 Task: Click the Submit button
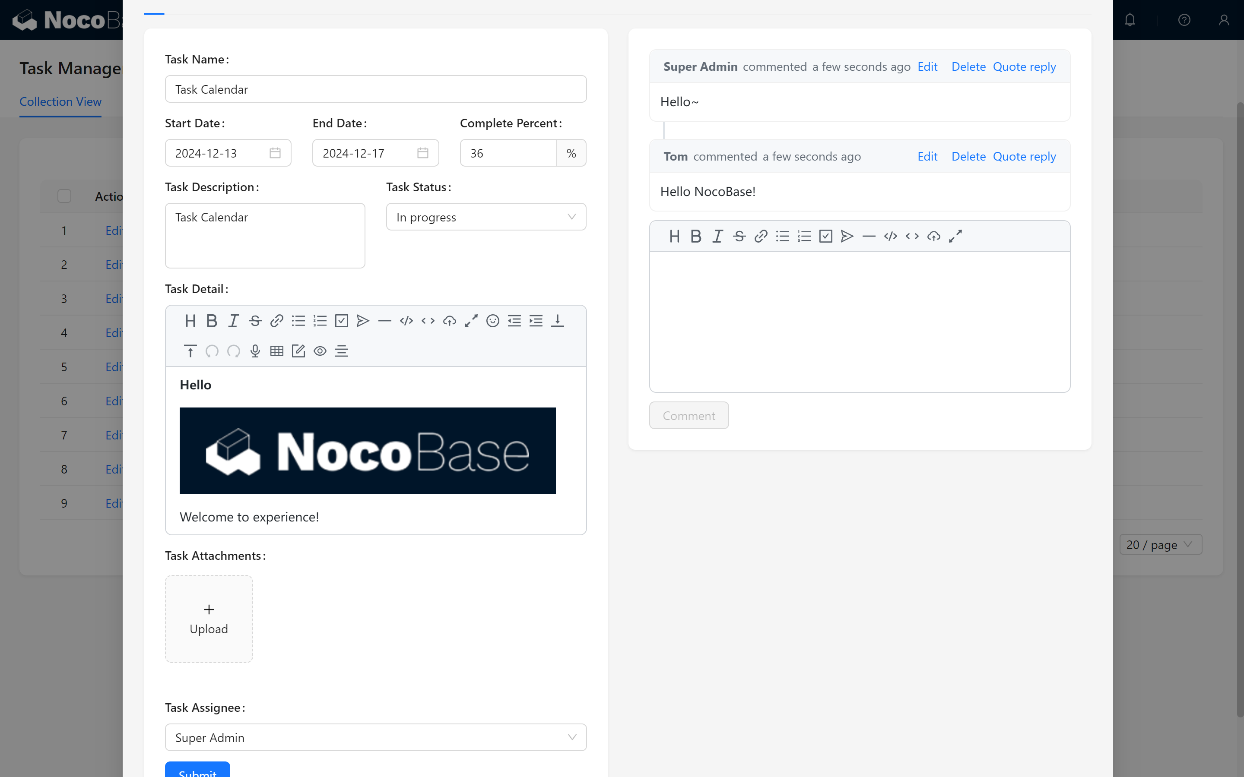click(197, 770)
